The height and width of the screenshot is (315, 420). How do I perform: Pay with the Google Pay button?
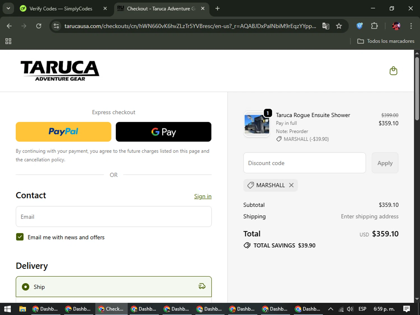point(164,132)
